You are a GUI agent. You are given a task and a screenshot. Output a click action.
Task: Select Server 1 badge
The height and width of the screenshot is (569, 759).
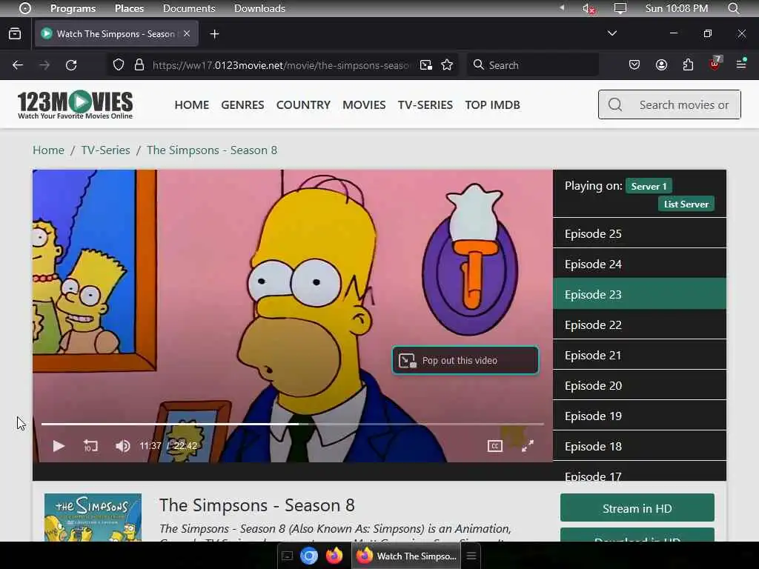click(649, 186)
